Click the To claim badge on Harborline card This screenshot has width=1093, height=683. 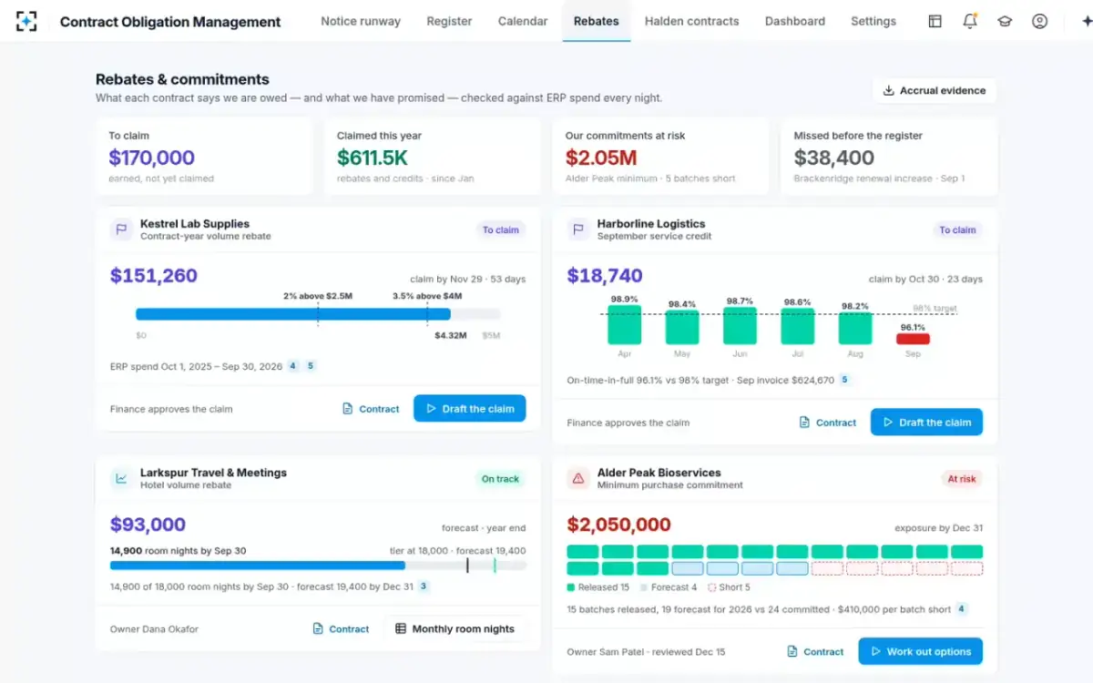coord(958,230)
